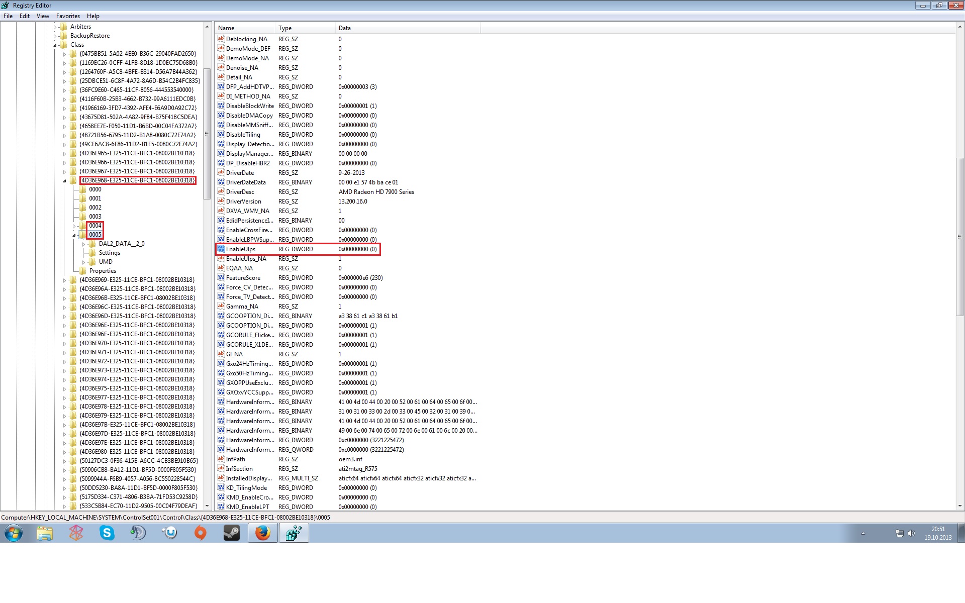The width and height of the screenshot is (965, 603).
Task: Click the Properties key folder icon
Action: pyautogui.click(x=83, y=271)
